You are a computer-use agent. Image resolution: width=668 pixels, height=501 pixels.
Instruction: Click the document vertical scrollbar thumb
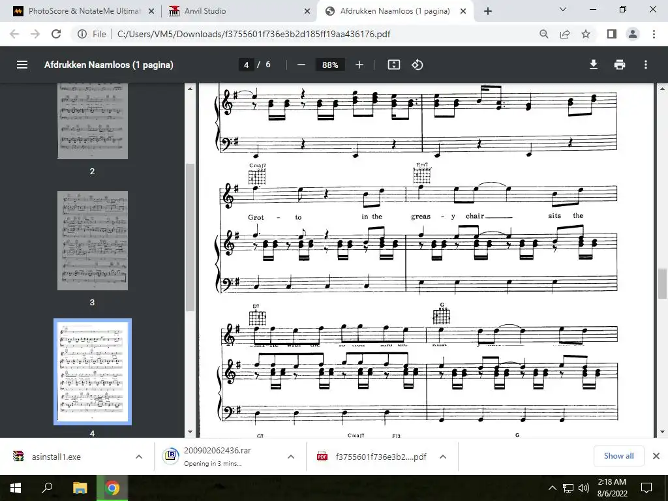[662, 284]
